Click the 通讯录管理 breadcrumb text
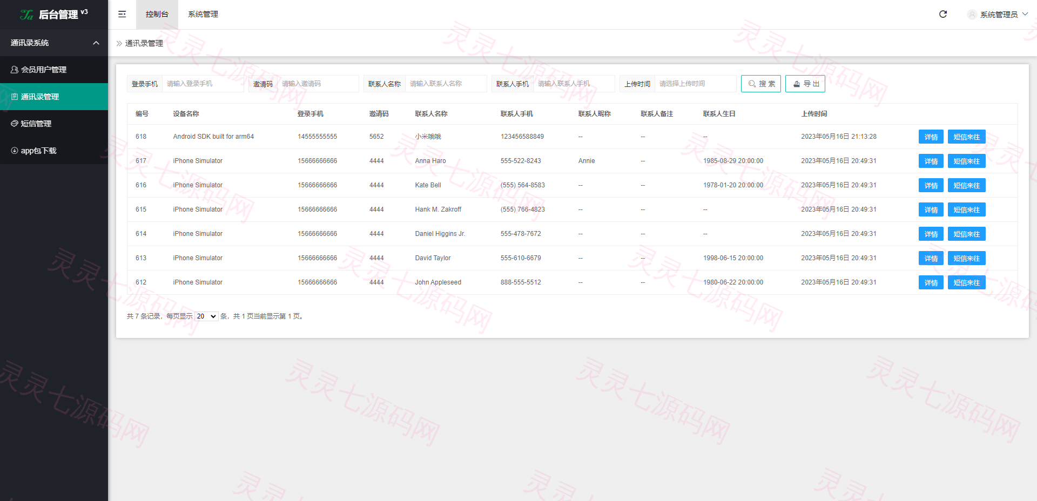 (144, 43)
